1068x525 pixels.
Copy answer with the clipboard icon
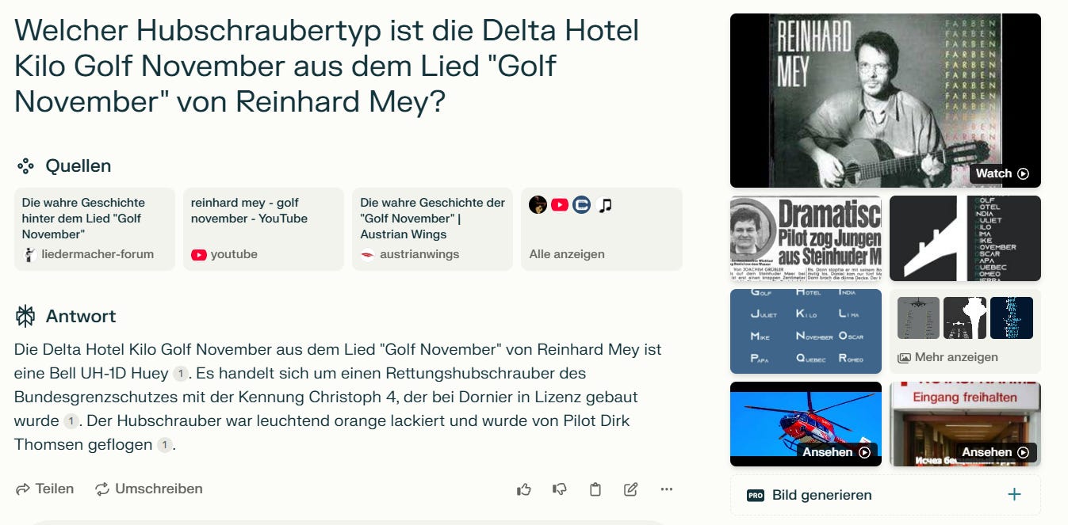[x=595, y=489]
